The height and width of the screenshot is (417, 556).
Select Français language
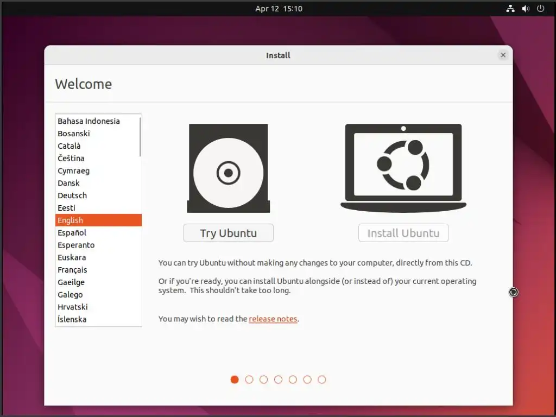[98, 270]
